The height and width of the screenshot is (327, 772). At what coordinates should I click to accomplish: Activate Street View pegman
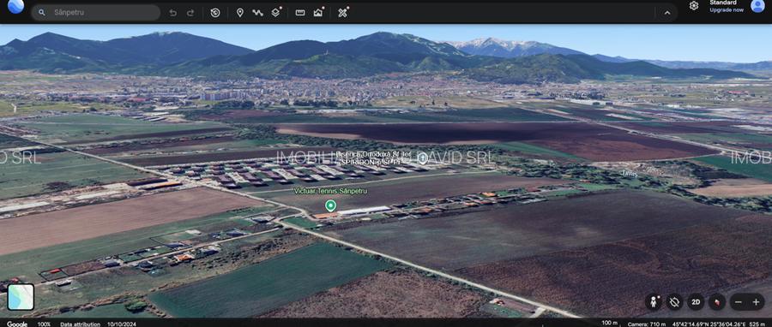[x=654, y=302]
